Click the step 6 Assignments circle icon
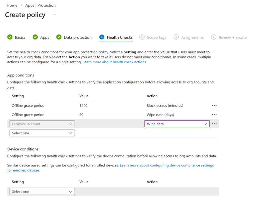The height and width of the screenshot is (206, 270). tap(176, 37)
